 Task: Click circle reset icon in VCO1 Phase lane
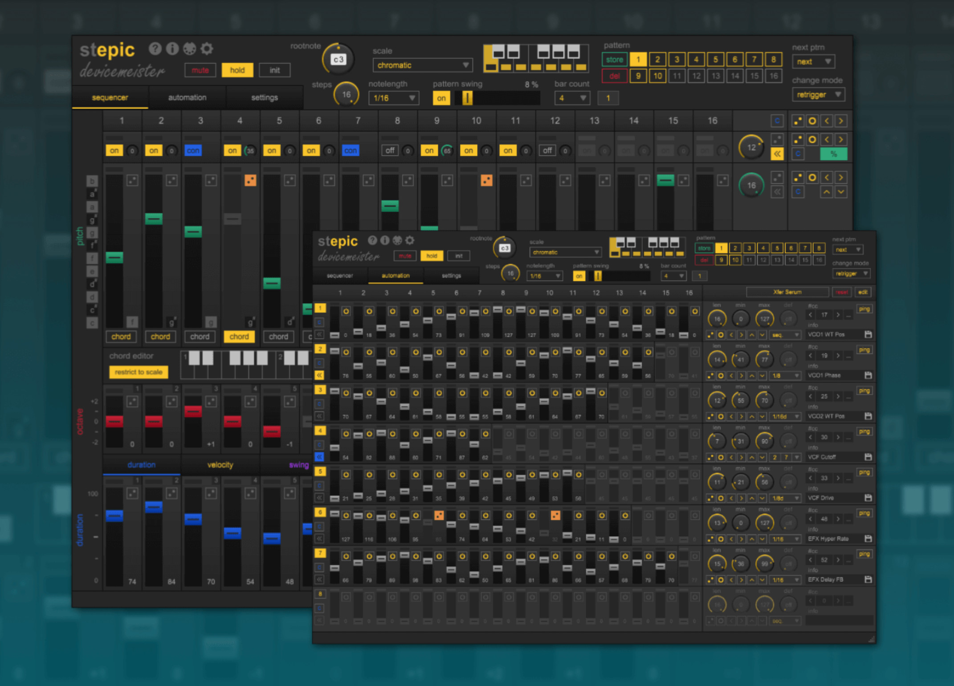(721, 376)
